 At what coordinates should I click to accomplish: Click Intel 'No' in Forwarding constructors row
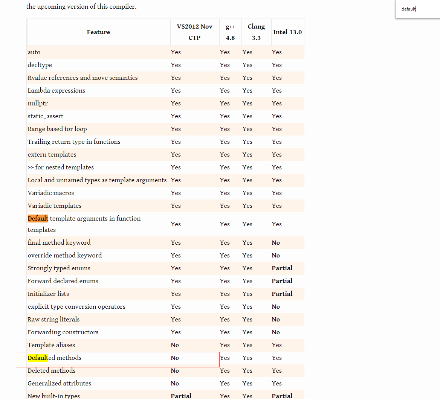[276, 332]
